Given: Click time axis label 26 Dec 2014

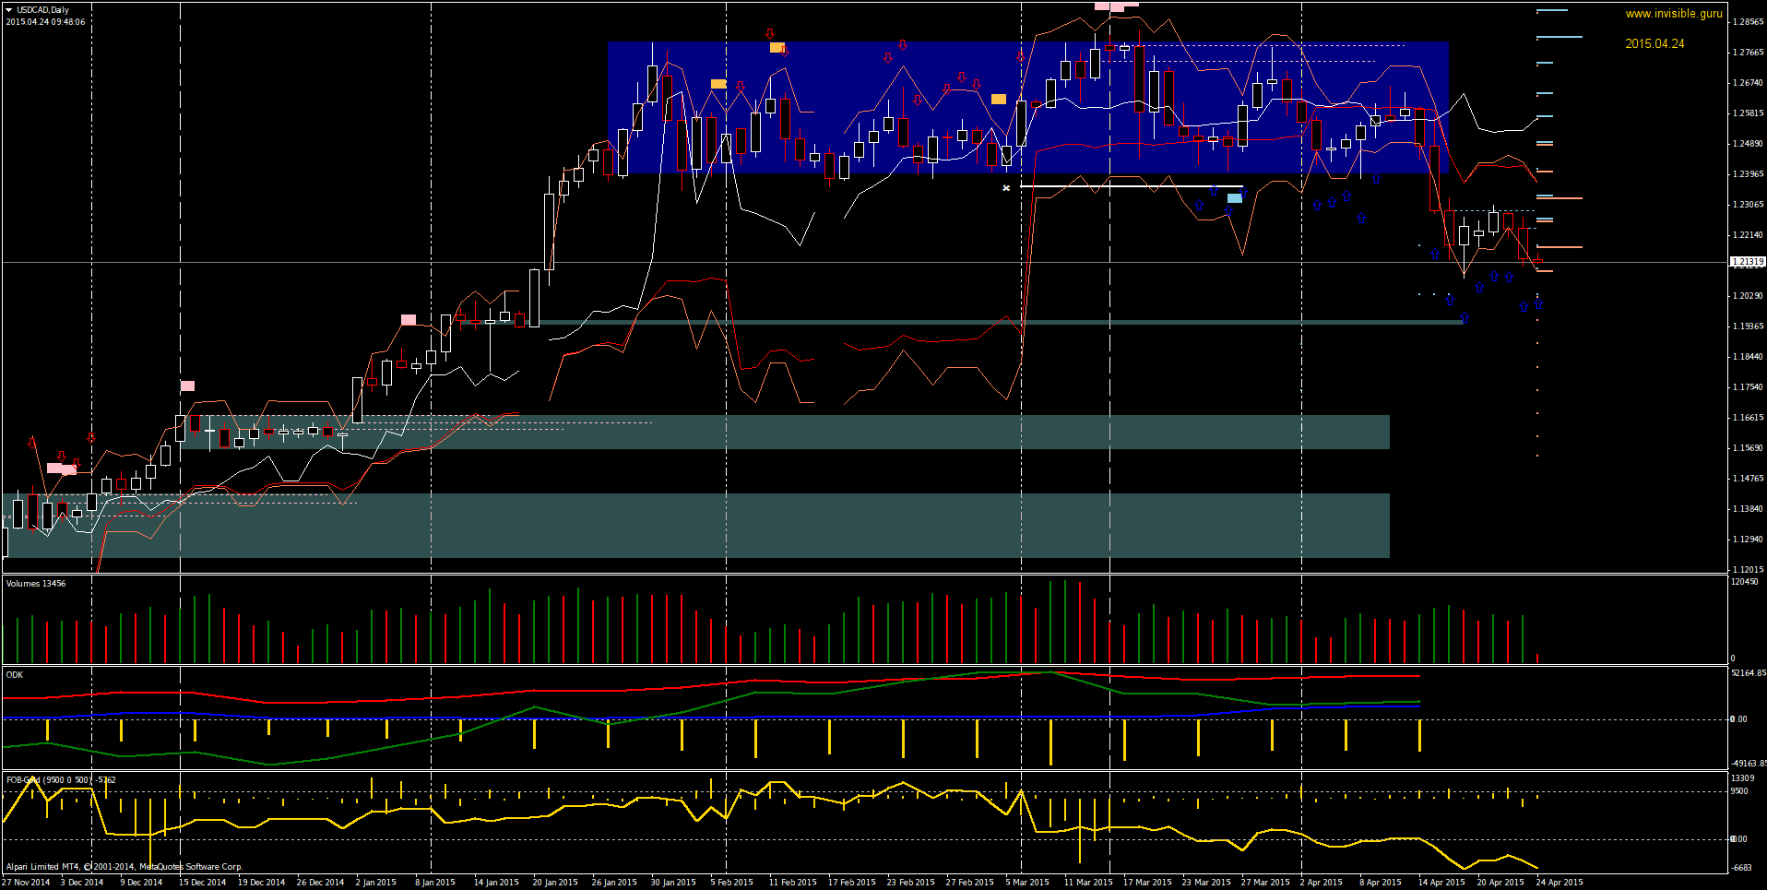Looking at the screenshot, I should (320, 883).
